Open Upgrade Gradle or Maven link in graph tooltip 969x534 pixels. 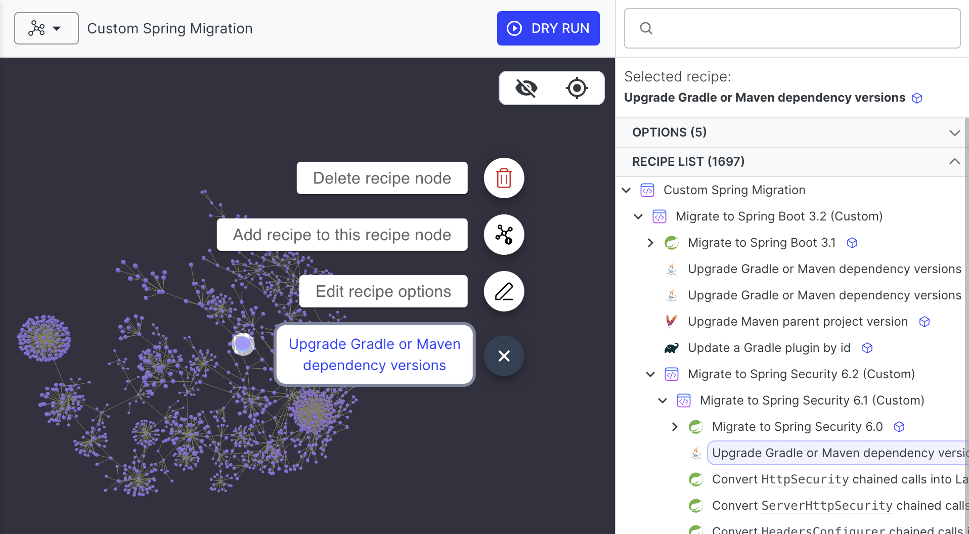pyautogui.click(x=374, y=354)
